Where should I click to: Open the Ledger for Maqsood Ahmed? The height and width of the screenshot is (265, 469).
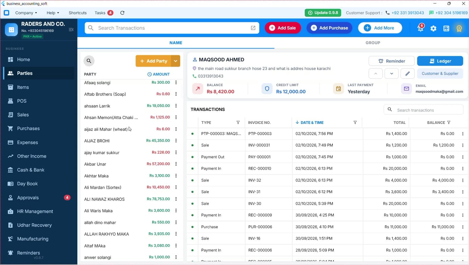point(440,61)
